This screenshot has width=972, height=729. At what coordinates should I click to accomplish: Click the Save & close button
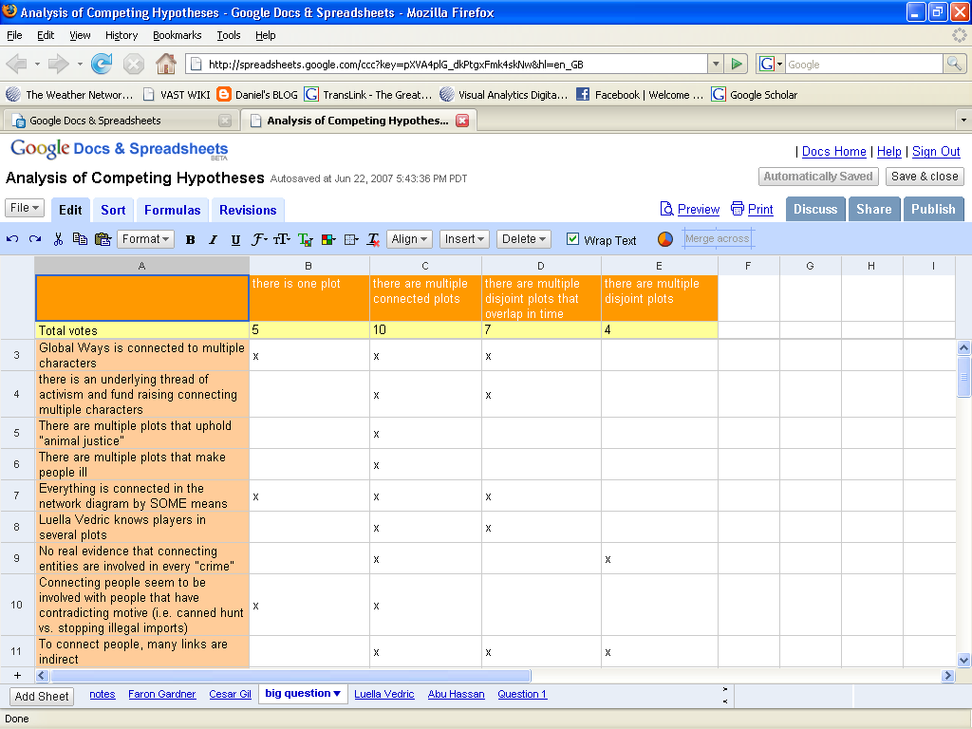coord(925,177)
